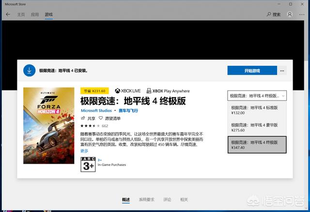The width and height of the screenshot is (310, 212).
Task: Click the Forza Horizon 4 cover art
Action: coord(48,125)
